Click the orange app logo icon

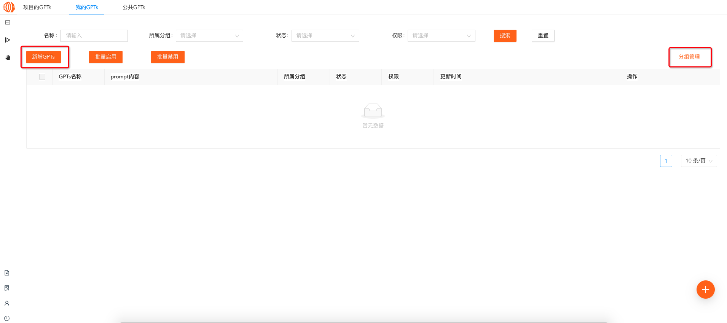click(8, 7)
